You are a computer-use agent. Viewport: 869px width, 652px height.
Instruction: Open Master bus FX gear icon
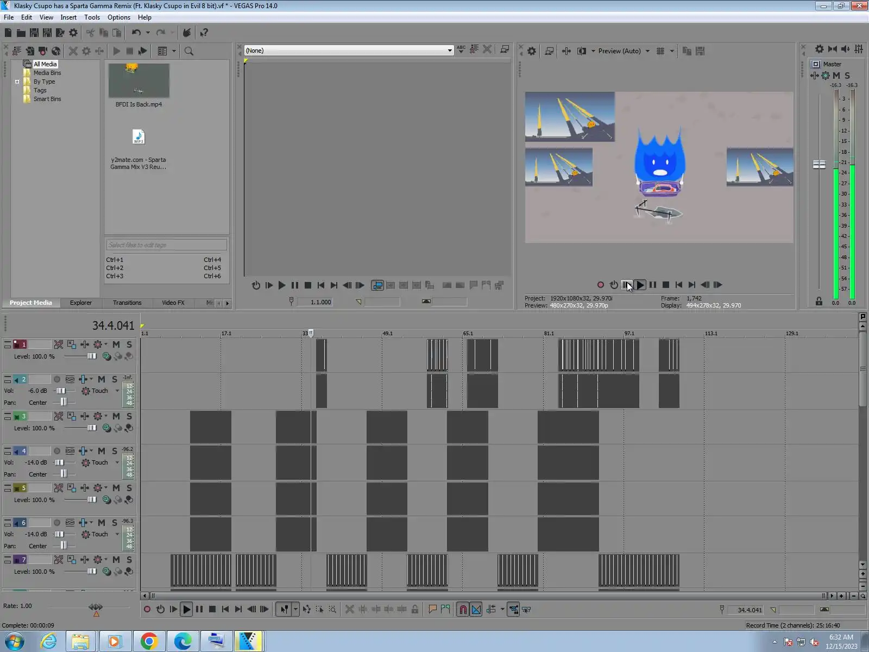826,76
